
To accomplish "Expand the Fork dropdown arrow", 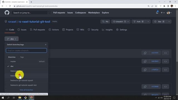I will pyautogui.click(x=148, y=22).
